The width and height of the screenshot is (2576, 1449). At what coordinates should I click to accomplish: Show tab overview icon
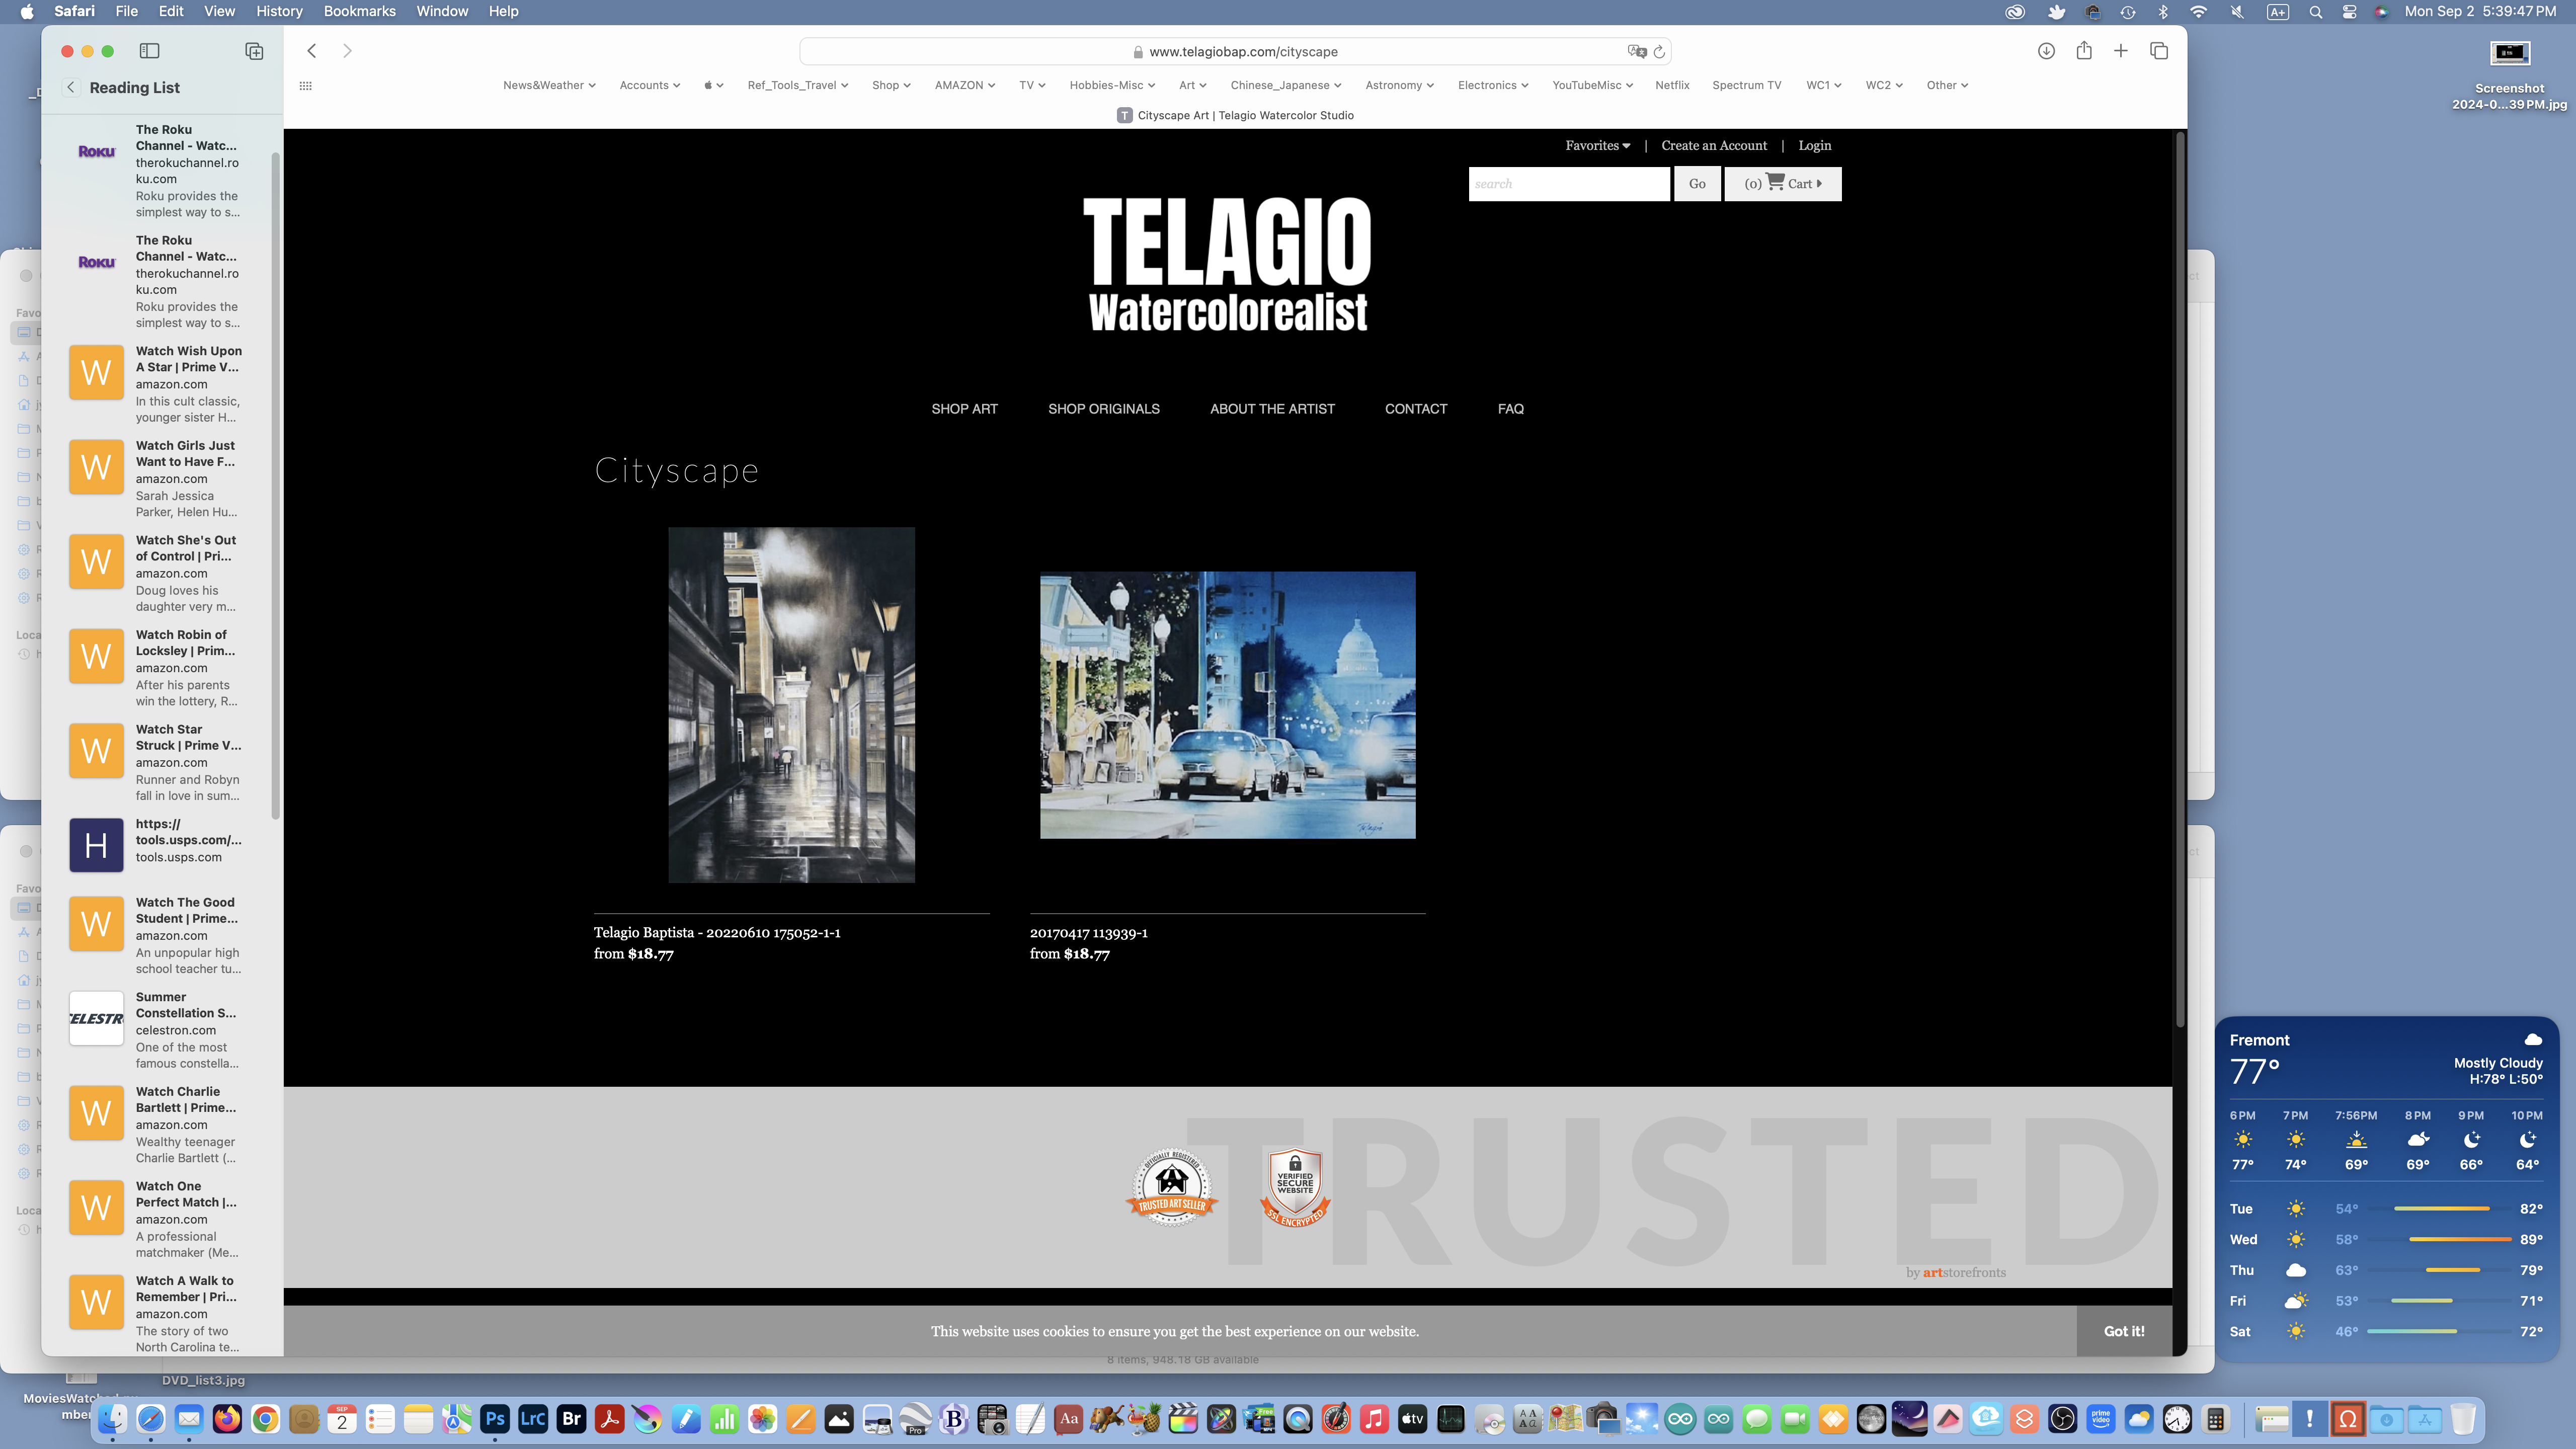2159,51
